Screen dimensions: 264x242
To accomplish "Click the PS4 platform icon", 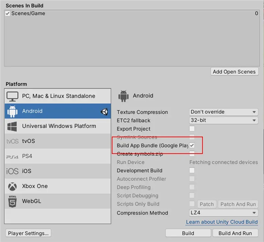I will click(12, 156).
